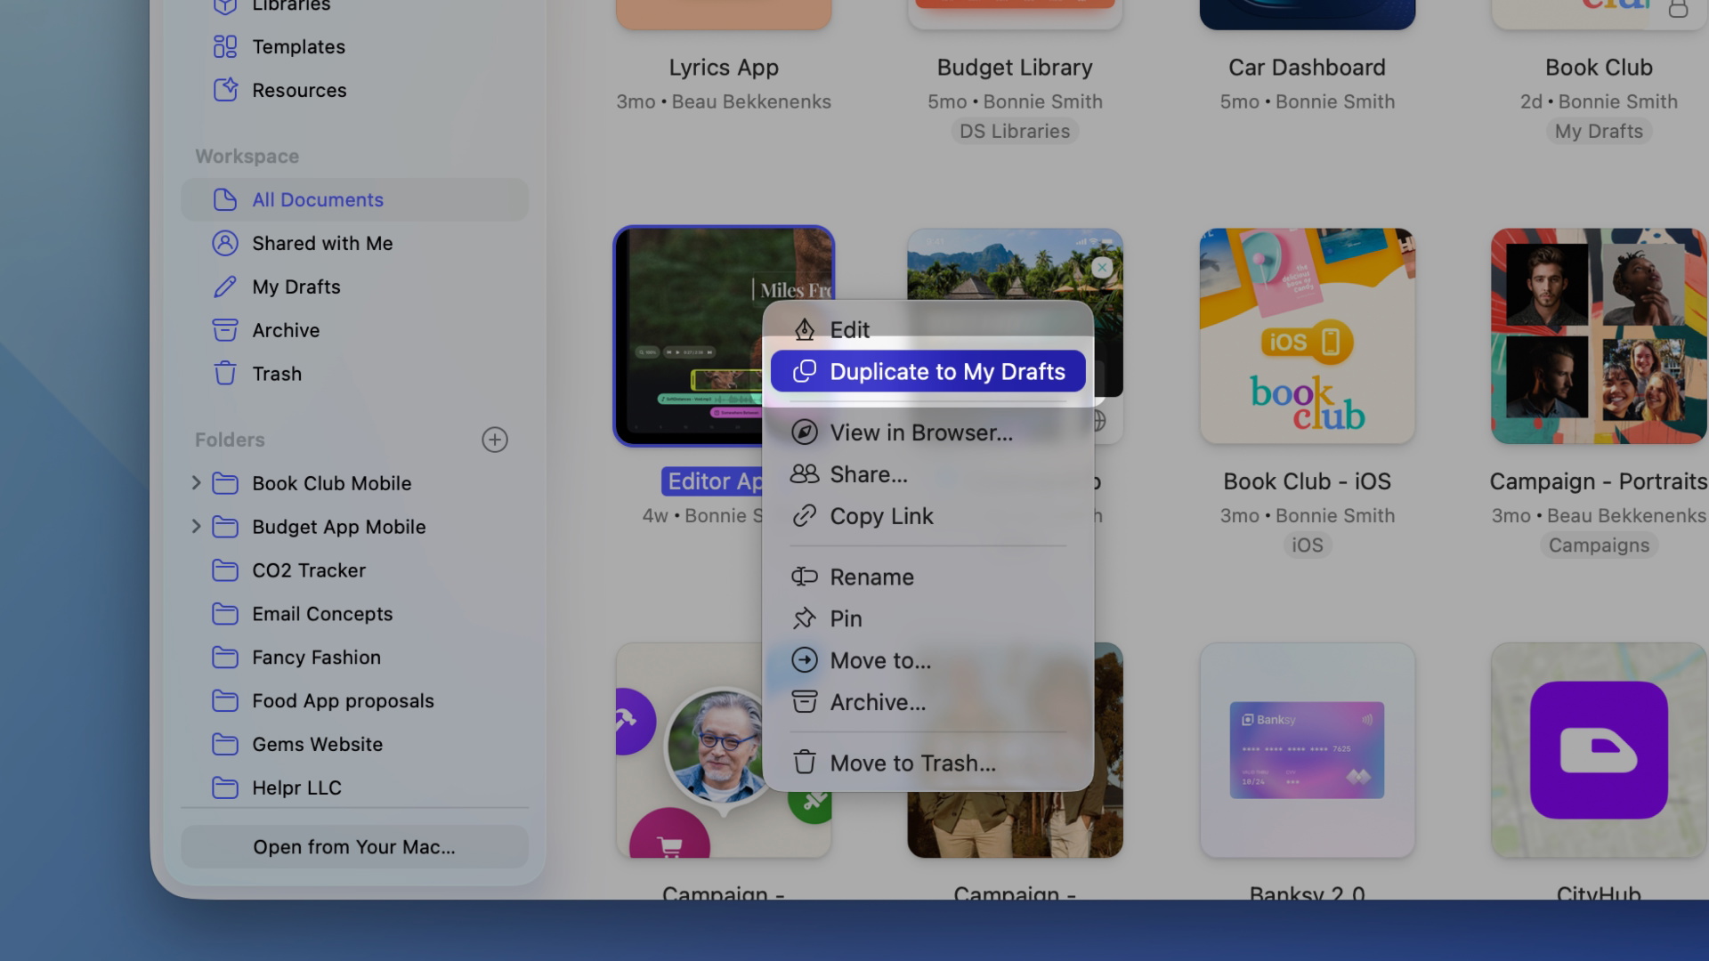Click the Helpr LLC folder icon
This screenshot has width=1709, height=961.
coord(225,788)
